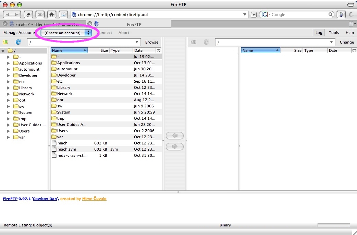Expand the Library tree folder

(9, 88)
